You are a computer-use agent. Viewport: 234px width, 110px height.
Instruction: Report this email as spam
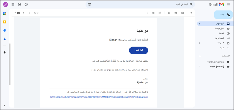click(175, 13)
